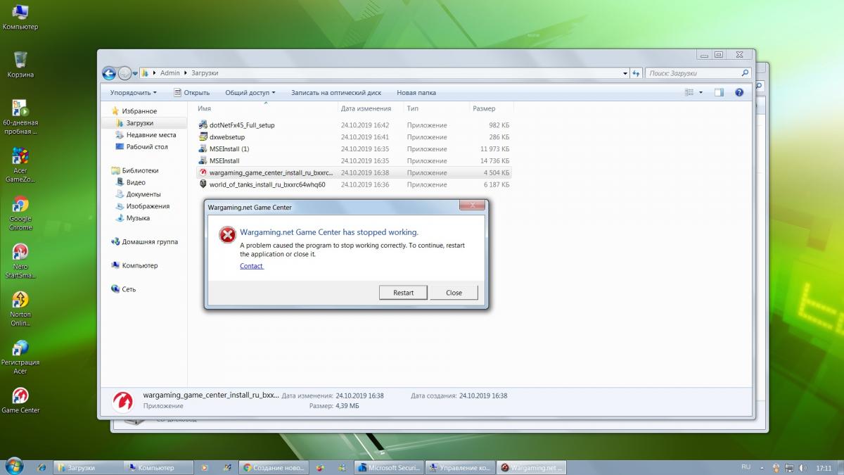Open Компьютер desktop icon
Image resolution: width=844 pixels, height=475 pixels.
pos(20,18)
